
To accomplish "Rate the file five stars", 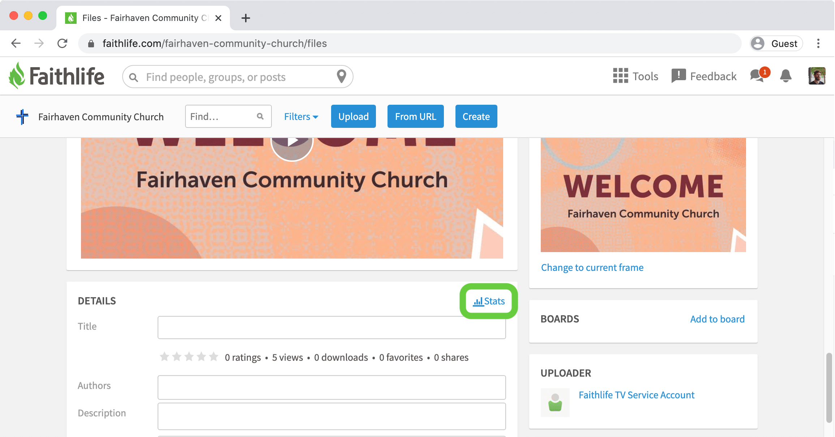I will (x=214, y=357).
